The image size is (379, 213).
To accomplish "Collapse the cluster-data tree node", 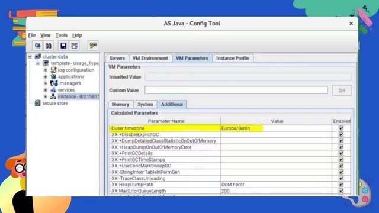I will coord(30,57).
